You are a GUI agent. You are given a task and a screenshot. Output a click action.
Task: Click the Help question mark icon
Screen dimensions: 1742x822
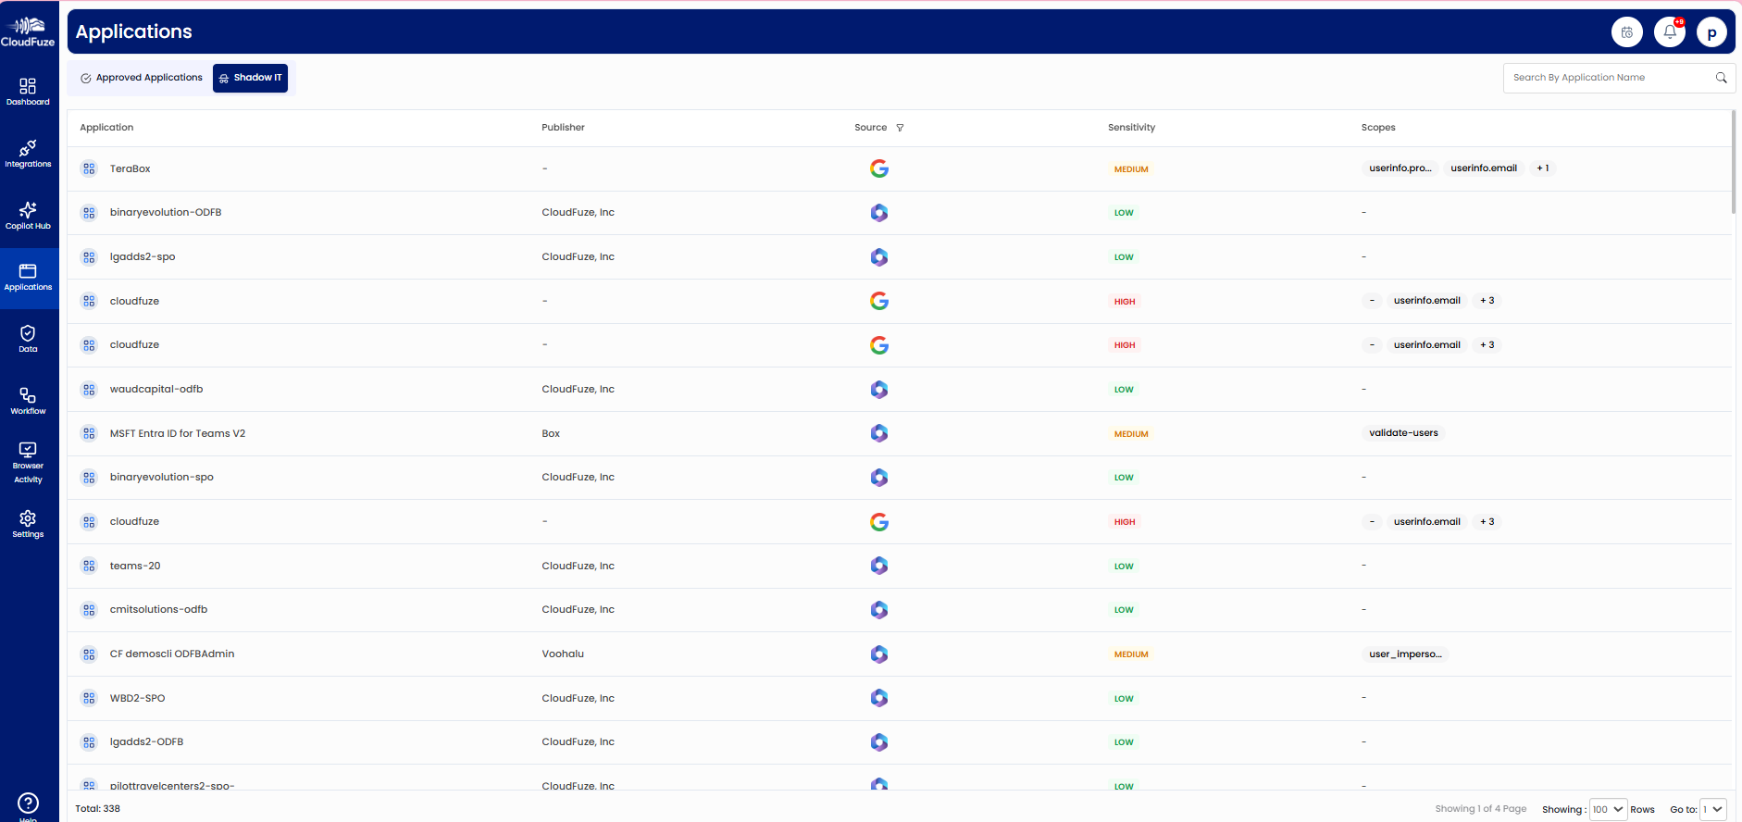(28, 803)
